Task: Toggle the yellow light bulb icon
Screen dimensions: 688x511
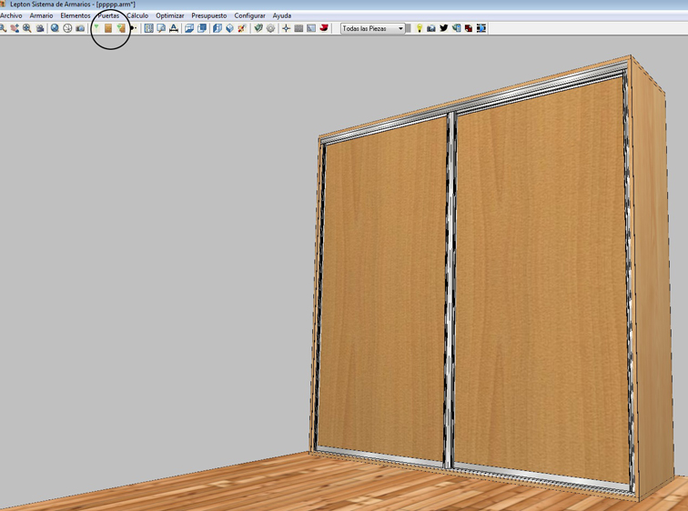Action: [419, 28]
